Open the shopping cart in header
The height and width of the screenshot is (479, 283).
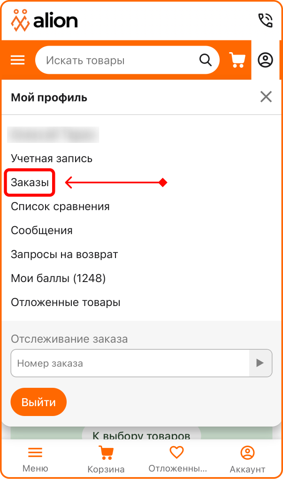pyautogui.click(x=237, y=60)
